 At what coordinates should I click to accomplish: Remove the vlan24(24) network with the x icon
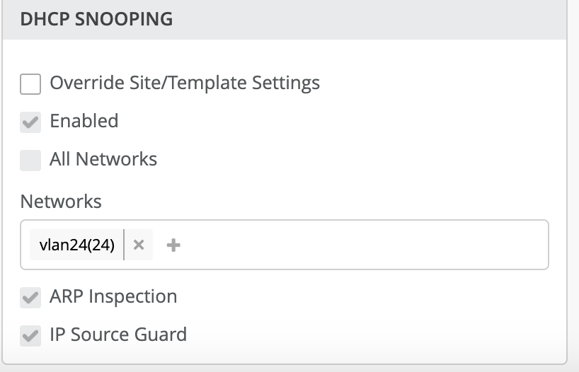[x=139, y=245]
